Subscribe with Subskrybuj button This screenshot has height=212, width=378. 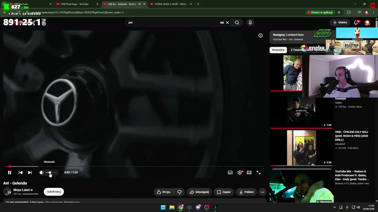54,192
